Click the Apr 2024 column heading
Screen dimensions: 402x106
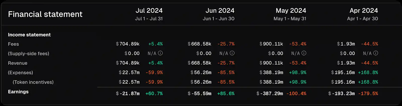click(364, 10)
